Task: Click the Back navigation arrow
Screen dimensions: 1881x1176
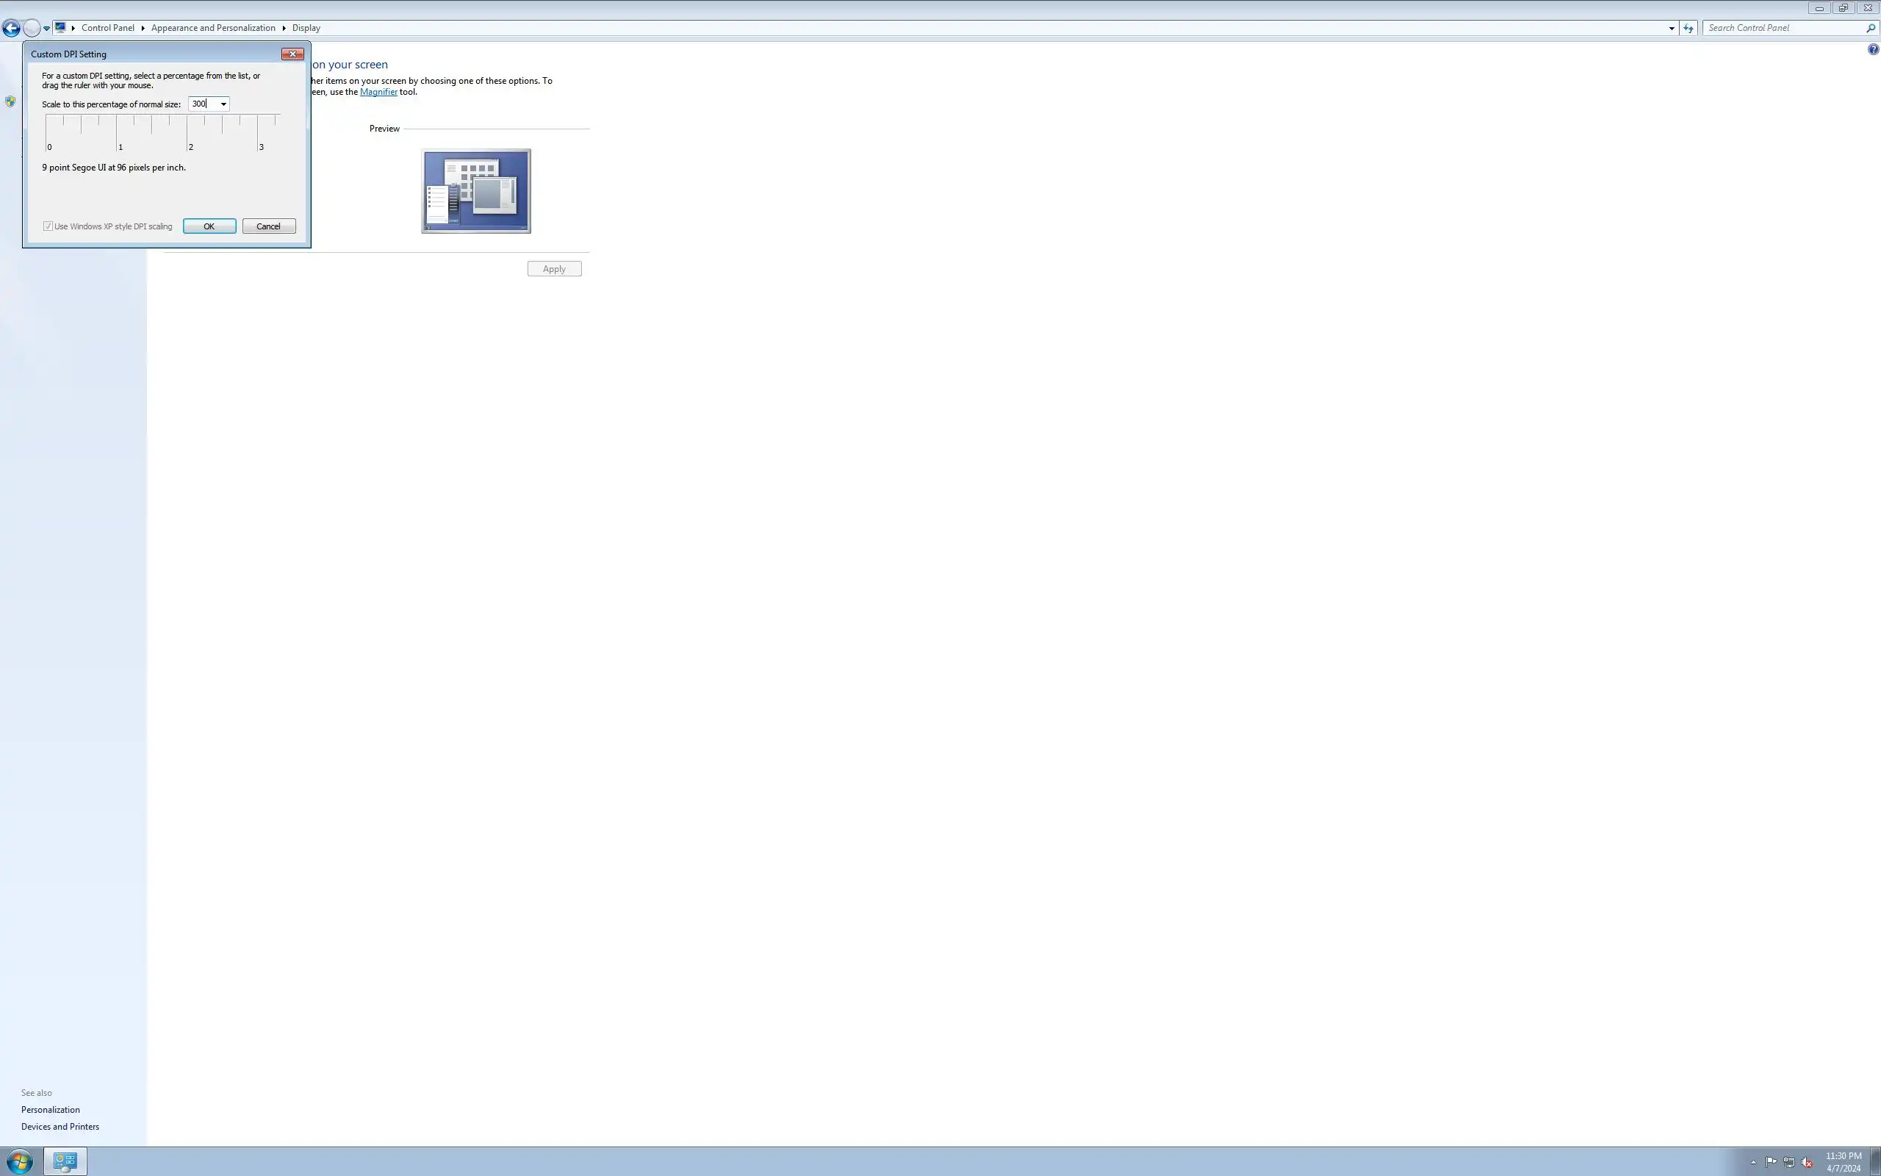Action: pos(11,29)
